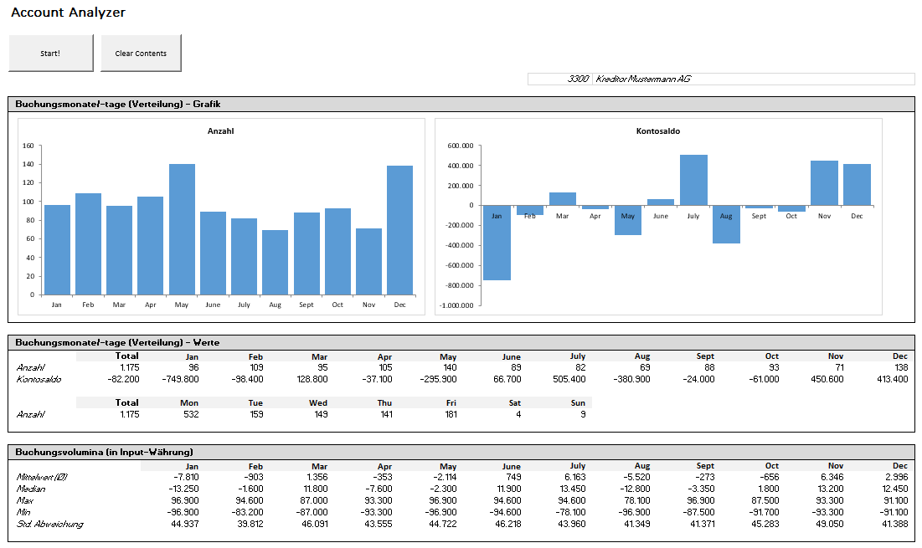Click the Nov bar in the Kontosaldo chart

(x=824, y=183)
